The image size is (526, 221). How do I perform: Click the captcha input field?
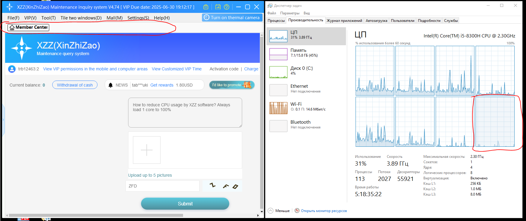click(162, 186)
